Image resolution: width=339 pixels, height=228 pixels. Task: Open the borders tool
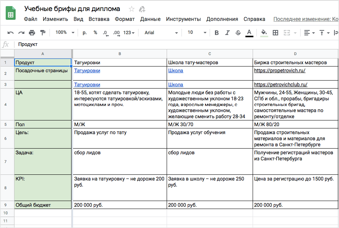coord(275,33)
